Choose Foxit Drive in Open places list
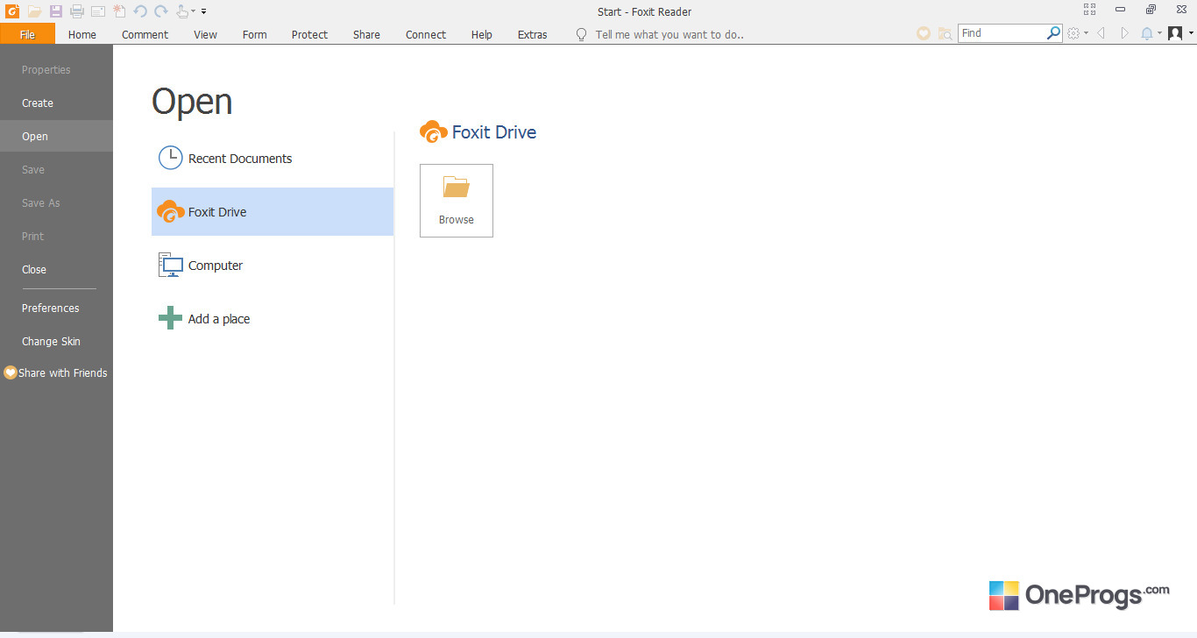Image resolution: width=1197 pixels, height=638 pixels. (x=273, y=212)
